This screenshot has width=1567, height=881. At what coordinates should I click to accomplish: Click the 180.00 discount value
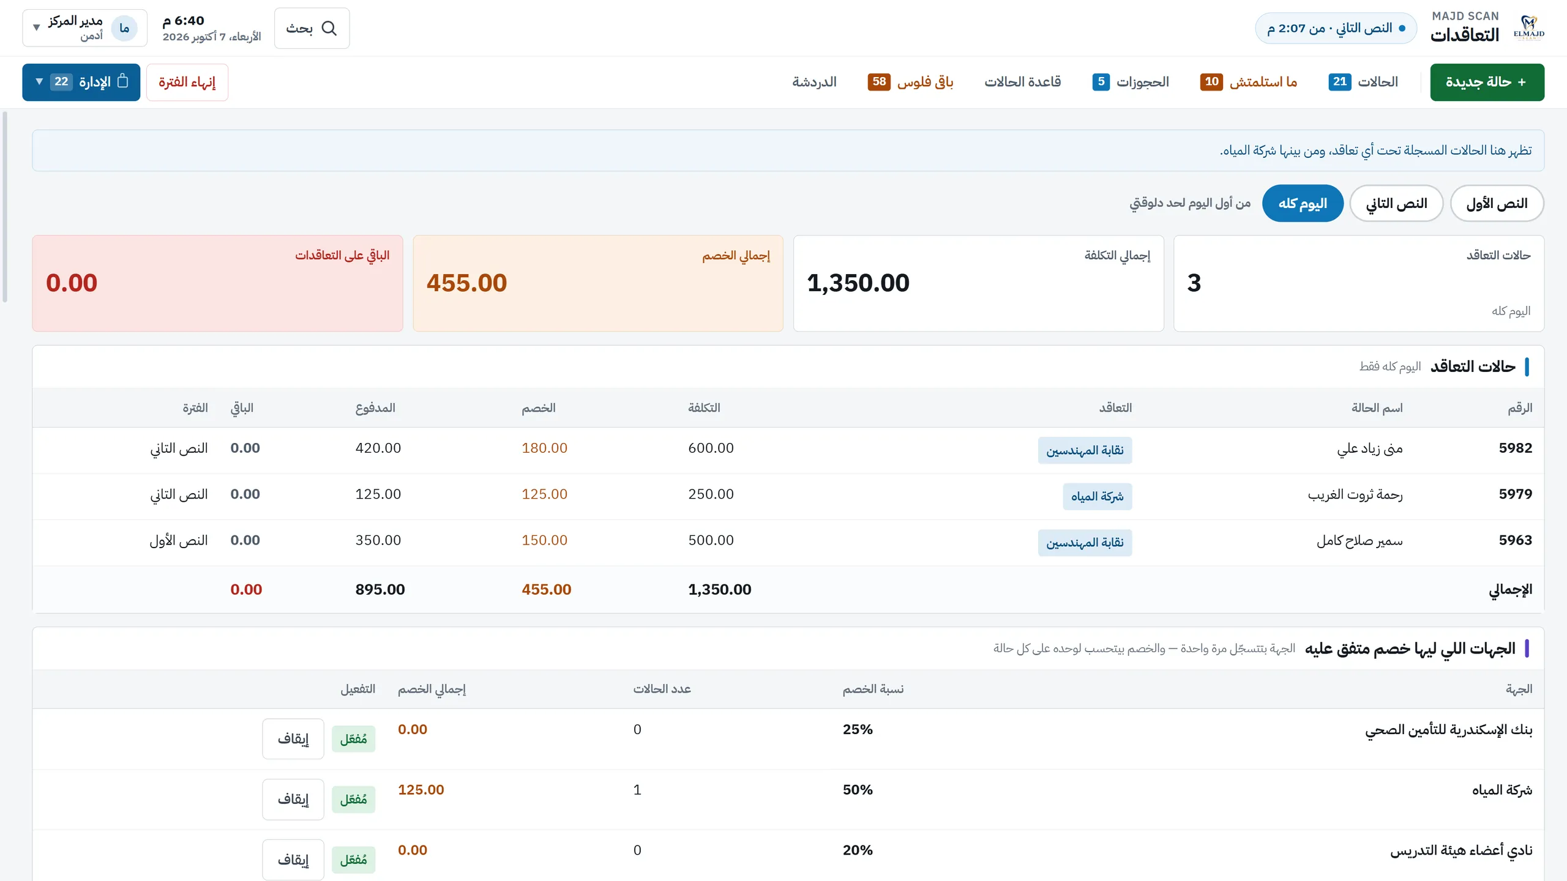click(544, 448)
